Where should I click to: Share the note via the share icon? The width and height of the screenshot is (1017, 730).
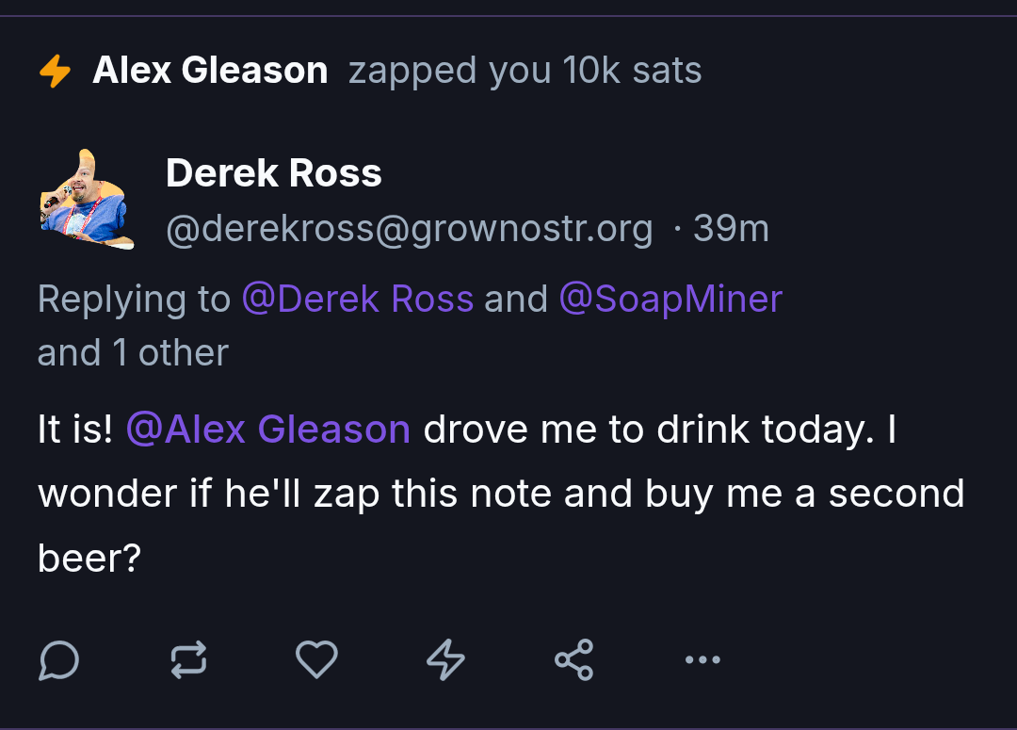(x=574, y=659)
